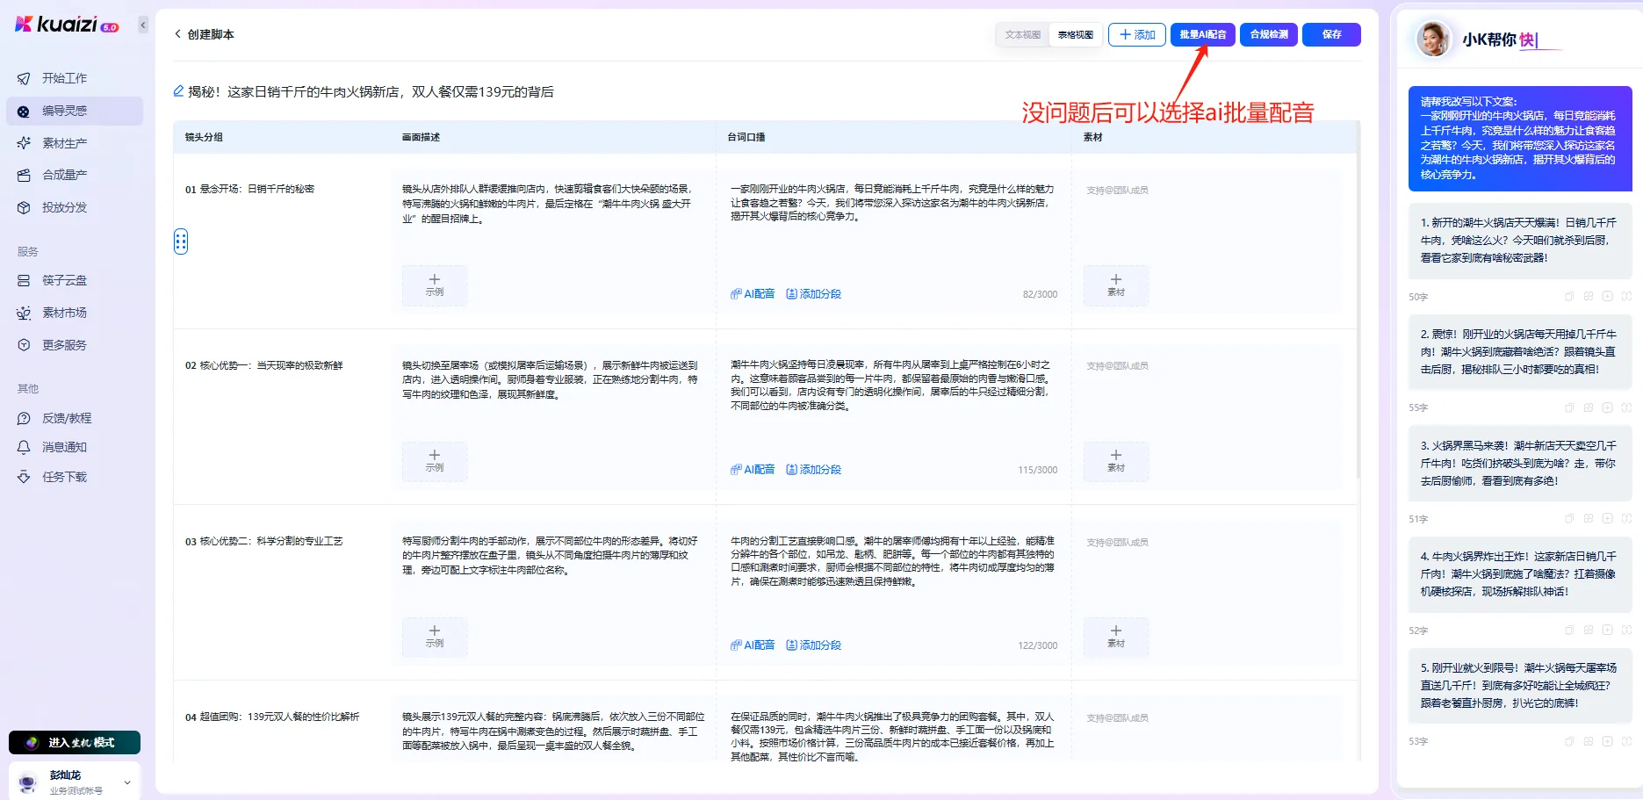The image size is (1643, 800).
Task: Click 添加分段 under shot 02 narration
Action: pyautogui.click(x=814, y=470)
